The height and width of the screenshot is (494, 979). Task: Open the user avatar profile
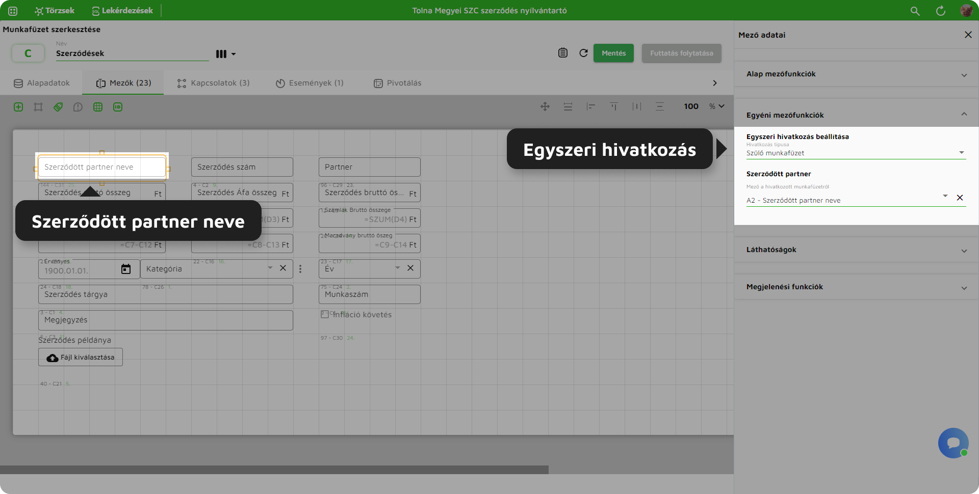point(966,11)
